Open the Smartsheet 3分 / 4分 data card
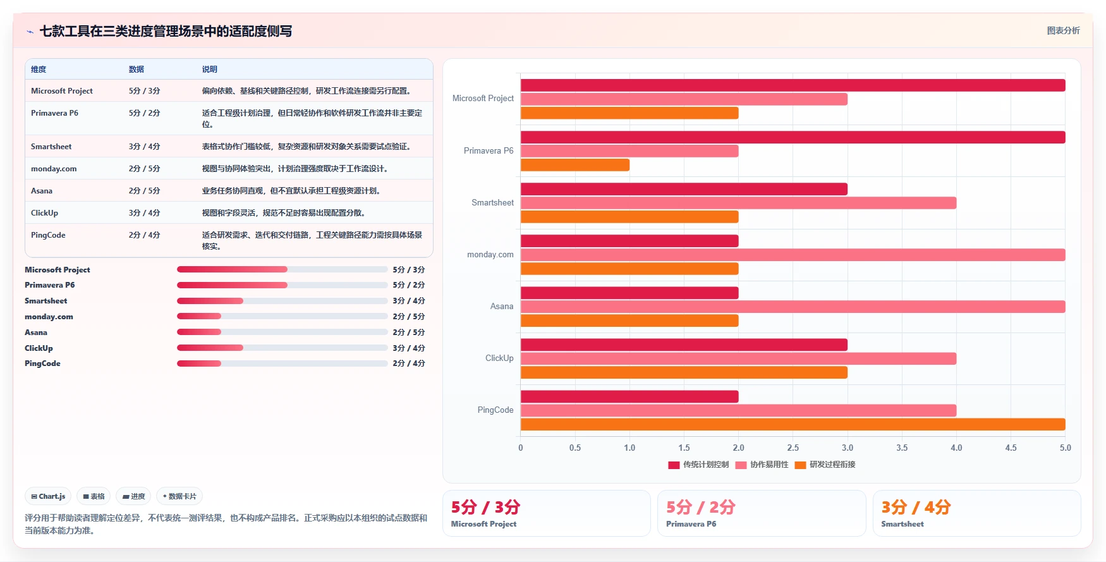Viewport: 1106px width, 562px height. (977, 513)
